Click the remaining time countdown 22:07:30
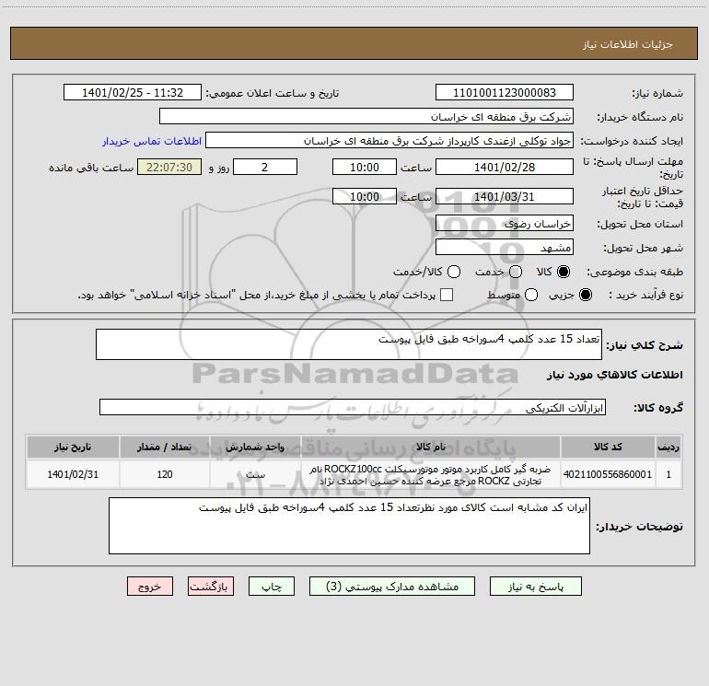 169,167
